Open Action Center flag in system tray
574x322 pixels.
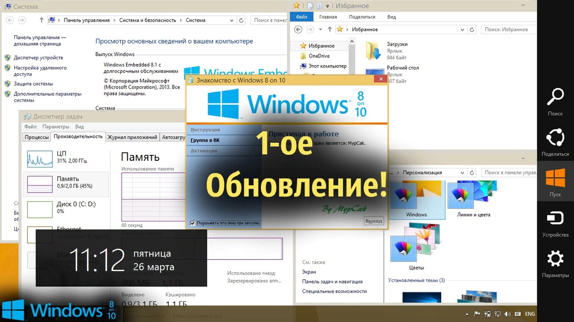coord(477,314)
